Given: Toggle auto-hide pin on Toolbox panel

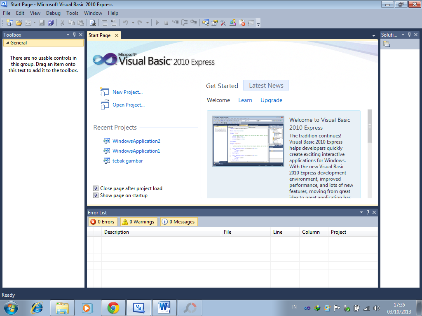Looking at the screenshot, I should point(75,35).
